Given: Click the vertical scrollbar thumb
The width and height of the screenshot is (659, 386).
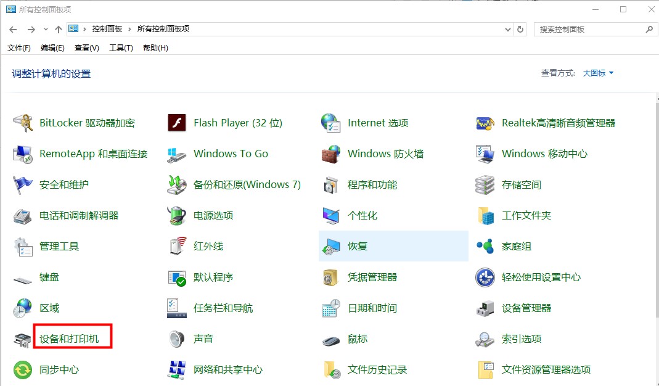Looking at the screenshot, I should coord(657,209).
